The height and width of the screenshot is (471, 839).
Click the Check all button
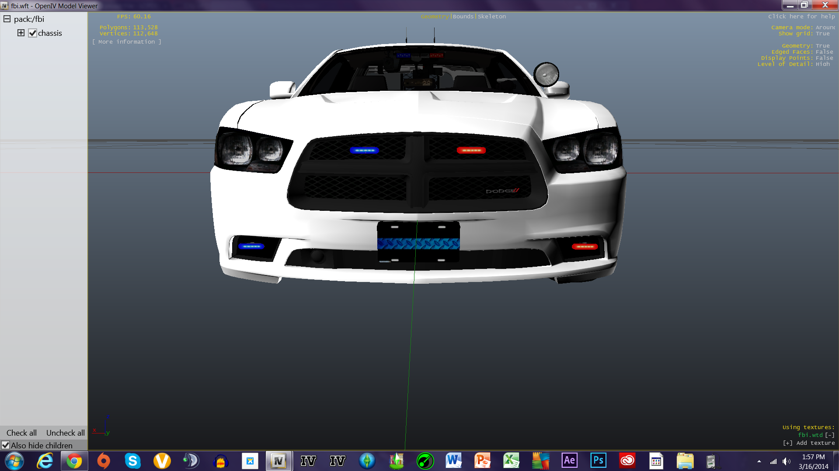click(21, 433)
